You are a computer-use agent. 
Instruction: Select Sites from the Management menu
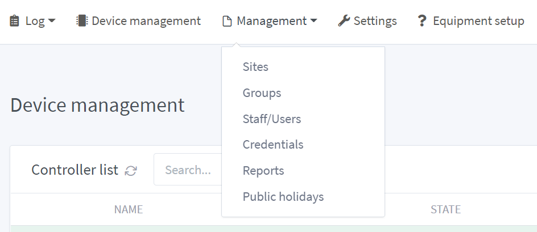[255, 67]
